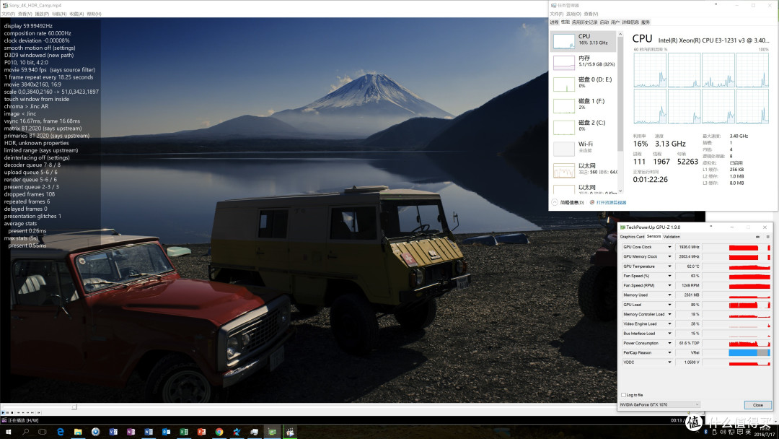Screen dimensions: 779x439
Task: Open Memory Controller Load sensor dropdown
Action: (x=669, y=314)
